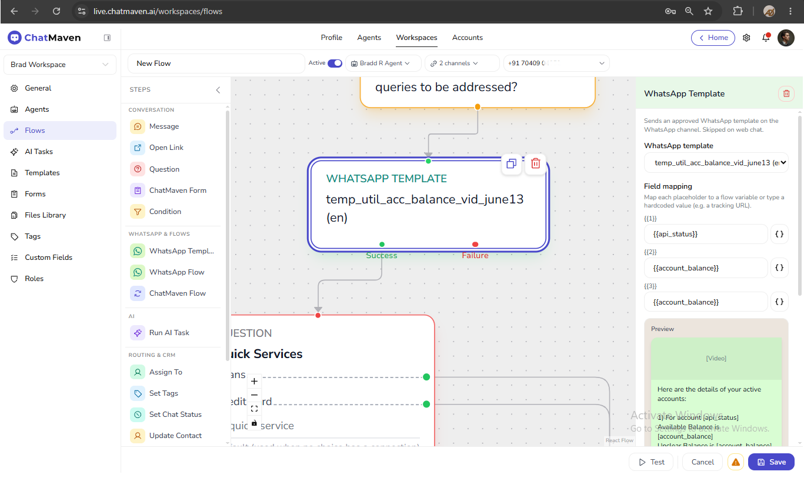Viewport: 804px width, 478px height.
Task: Open Files Library in the sidebar
Action: click(60, 215)
